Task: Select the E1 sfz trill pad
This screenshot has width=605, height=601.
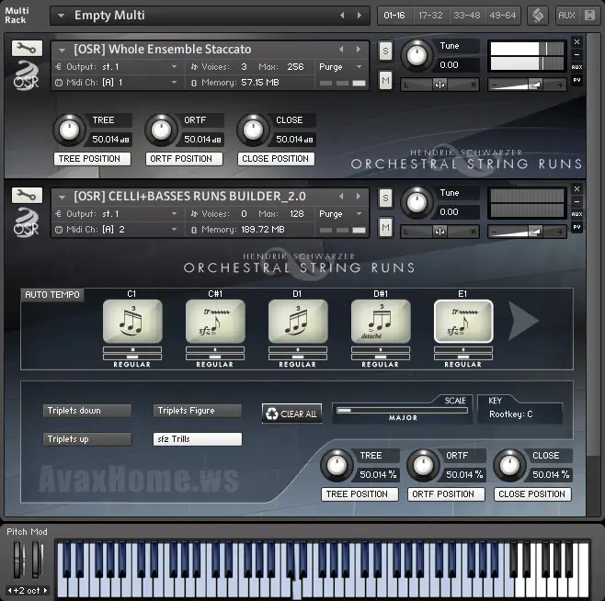Action: [463, 322]
